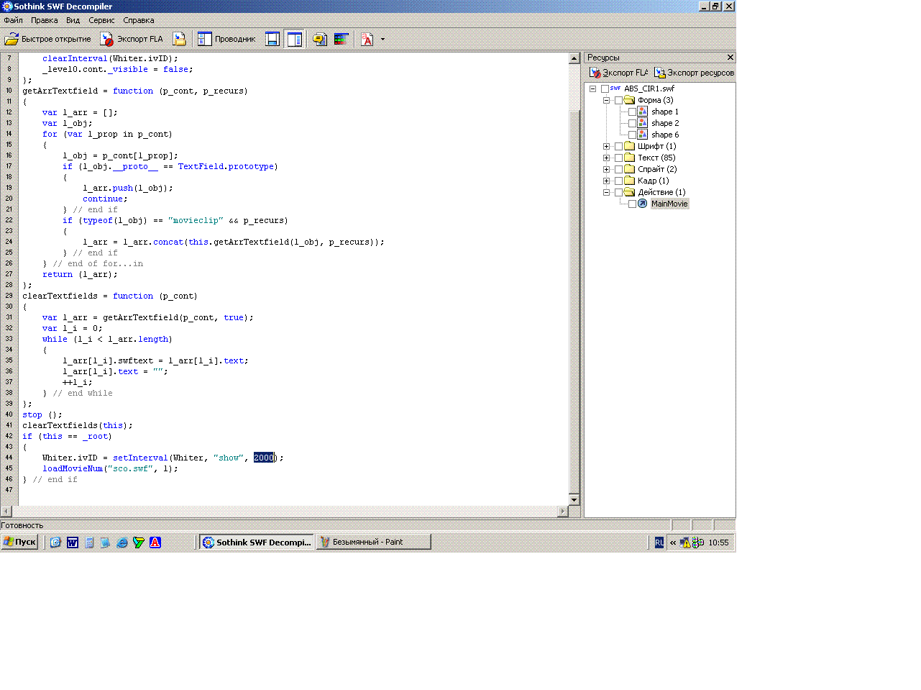Open the Сервис menu
The height and width of the screenshot is (690, 921).
(102, 20)
